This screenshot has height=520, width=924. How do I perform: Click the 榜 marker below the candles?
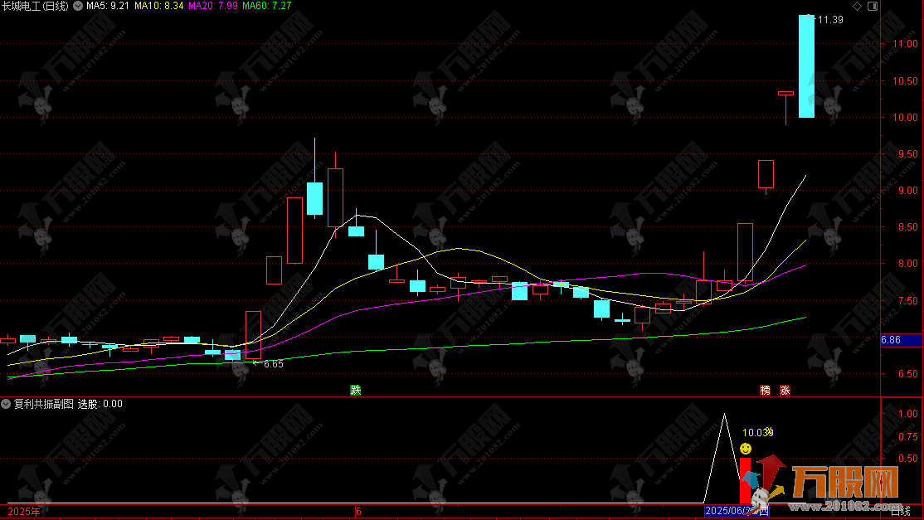[765, 390]
